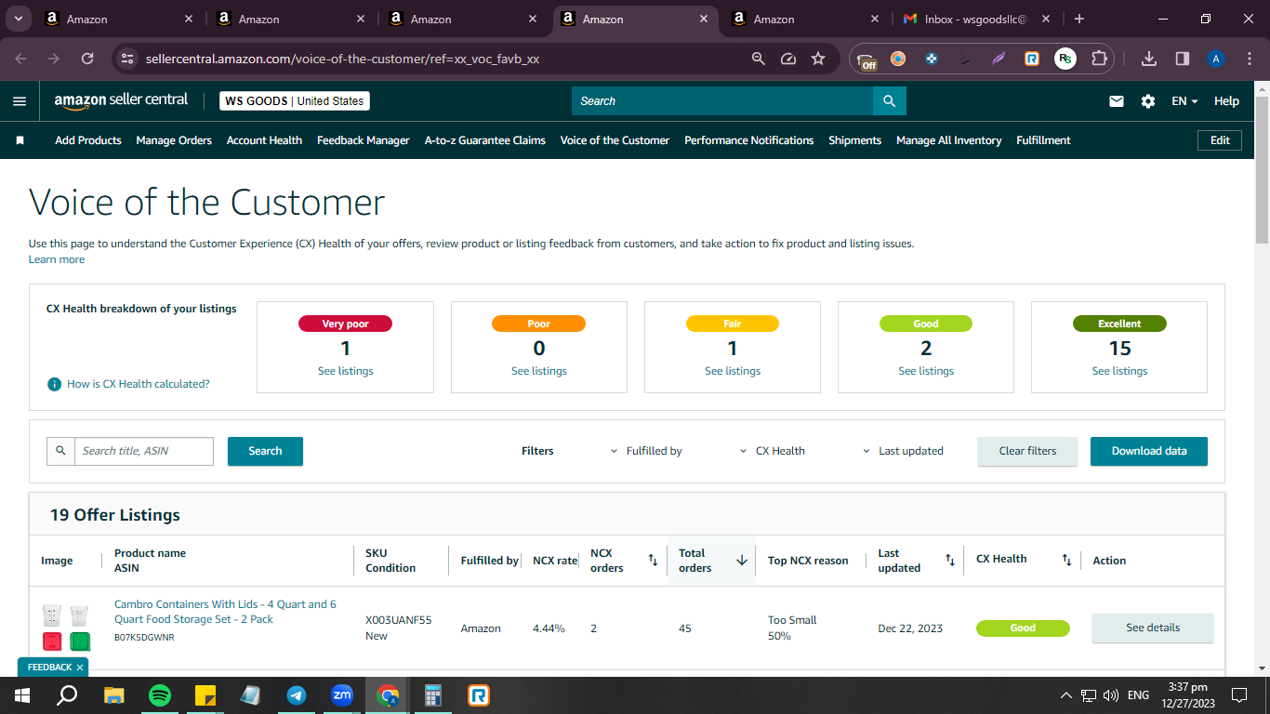Click the Learn more link
The height and width of the screenshot is (714, 1270).
(57, 259)
